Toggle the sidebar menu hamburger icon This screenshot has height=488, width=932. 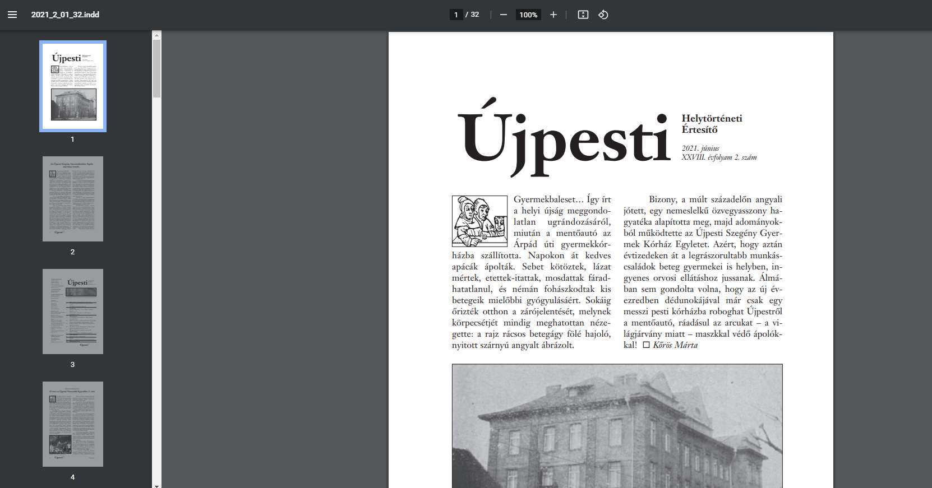tap(12, 15)
